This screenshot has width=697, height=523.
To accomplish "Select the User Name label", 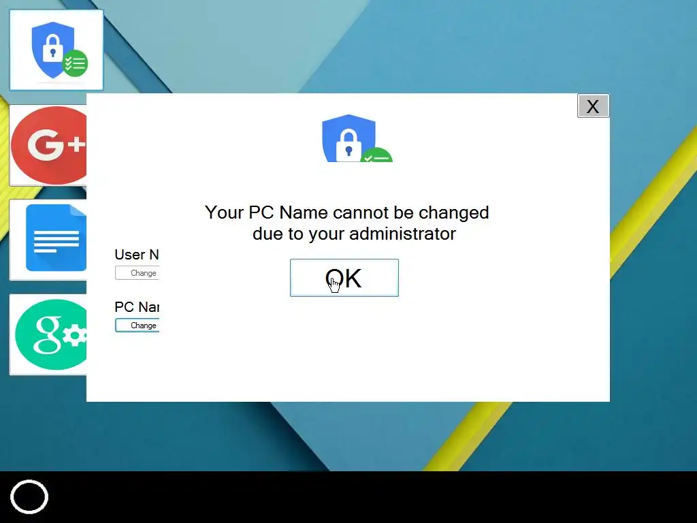I will pyautogui.click(x=137, y=255).
